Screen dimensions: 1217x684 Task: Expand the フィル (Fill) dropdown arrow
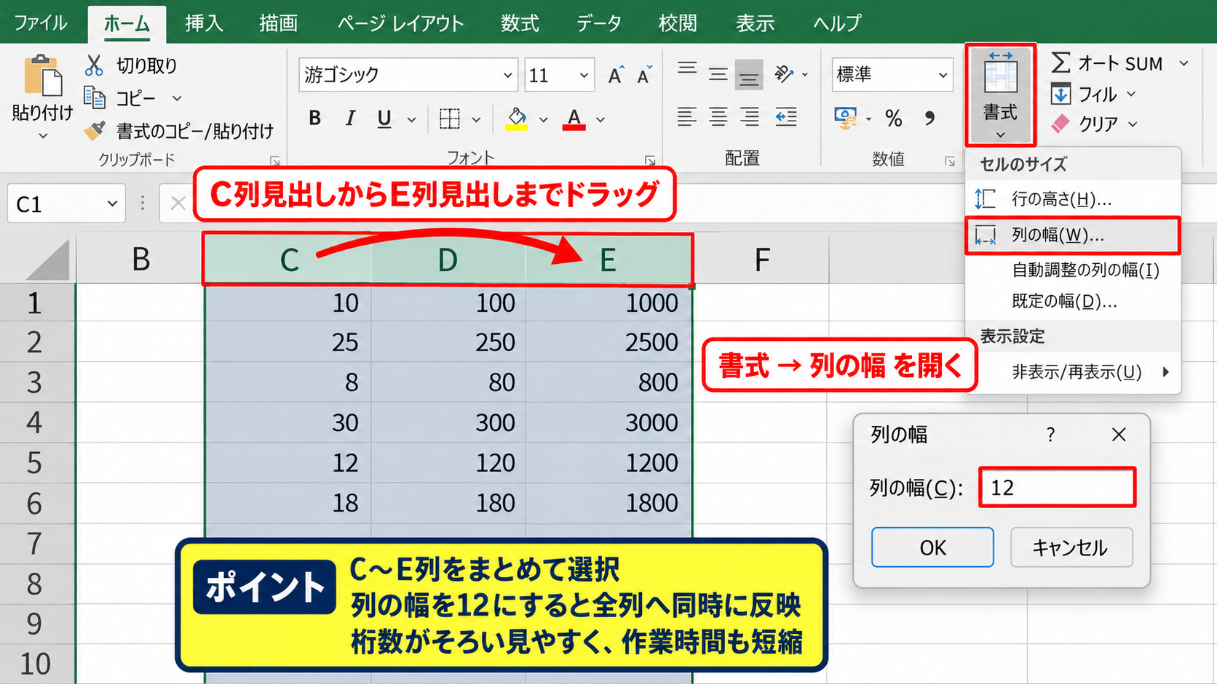click(1131, 94)
